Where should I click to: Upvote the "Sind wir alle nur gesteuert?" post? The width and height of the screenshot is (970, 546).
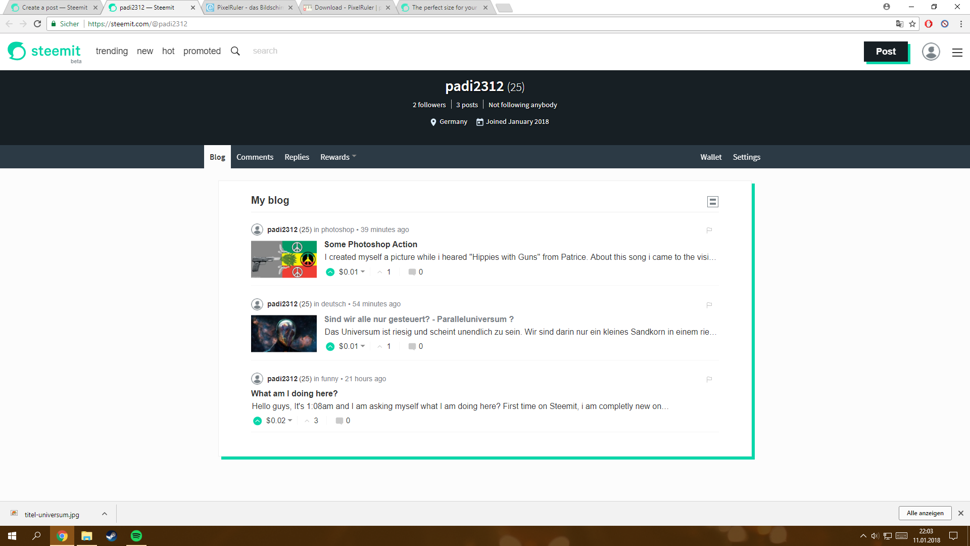click(x=330, y=346)
